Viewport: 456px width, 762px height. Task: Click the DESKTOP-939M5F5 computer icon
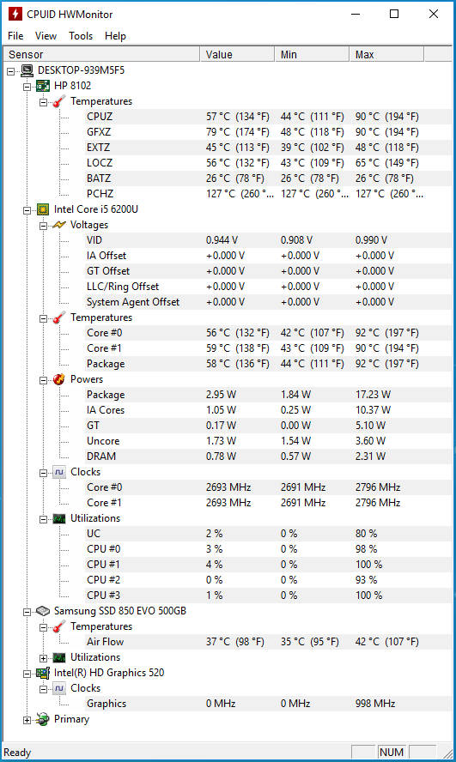point(27,70)
